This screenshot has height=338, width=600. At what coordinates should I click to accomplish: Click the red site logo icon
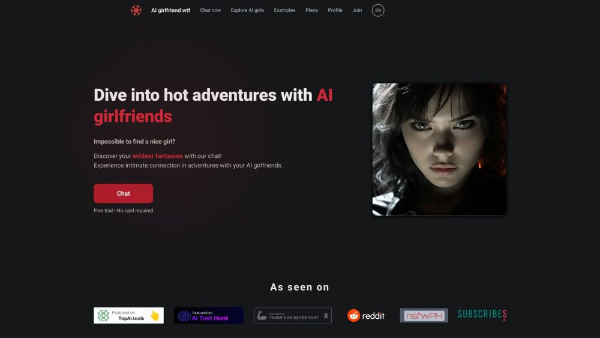point(136,10)
